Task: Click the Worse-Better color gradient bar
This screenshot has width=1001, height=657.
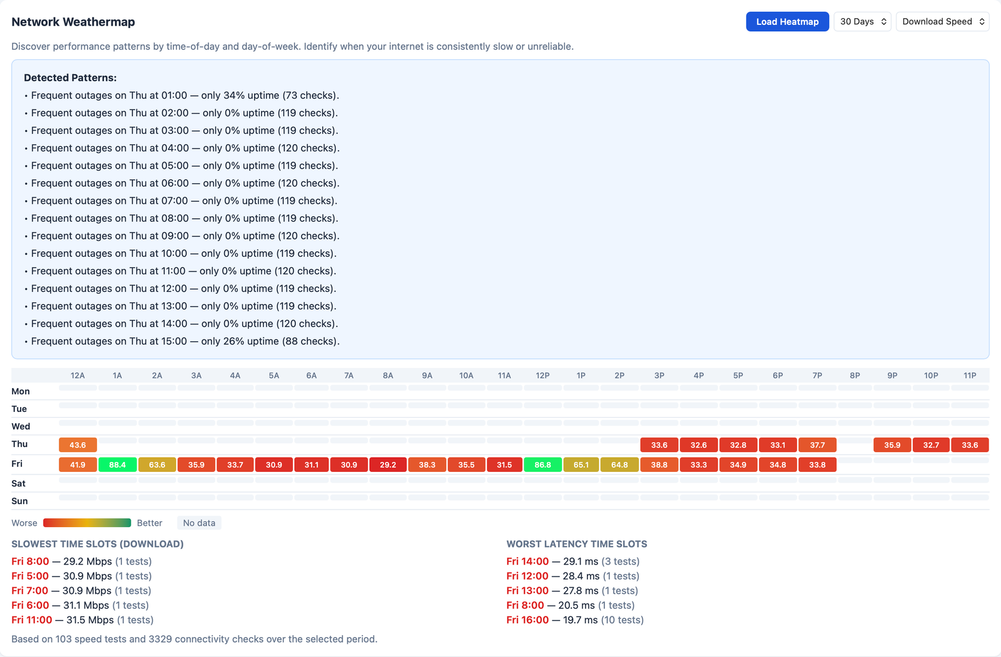Action: 87,523
